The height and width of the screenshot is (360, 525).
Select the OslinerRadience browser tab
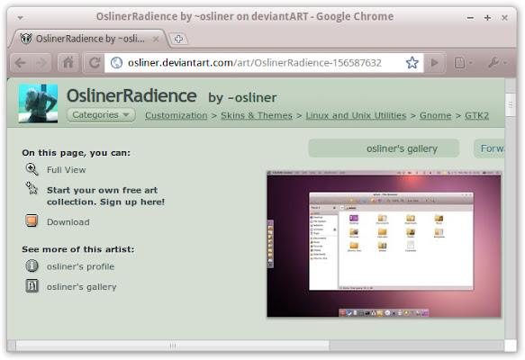pyautogui.click(x=90, y=39)
